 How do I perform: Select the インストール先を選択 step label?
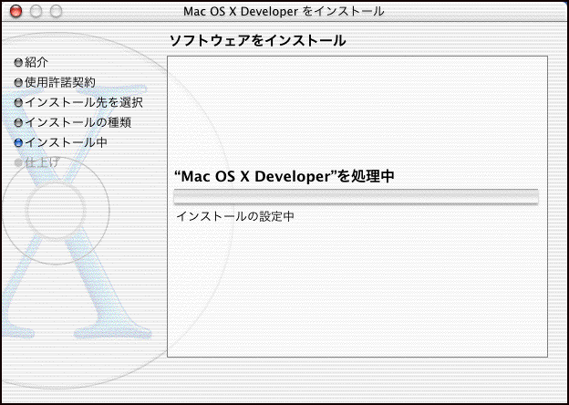point(84,102)
